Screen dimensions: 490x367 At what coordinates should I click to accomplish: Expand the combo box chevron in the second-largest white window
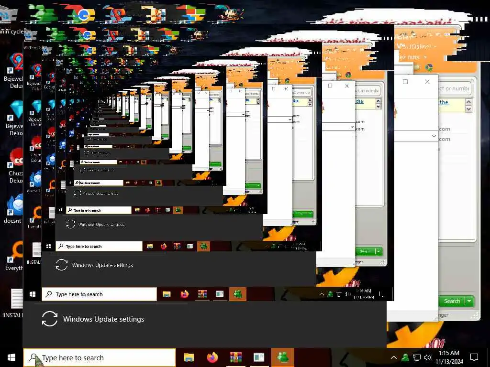coord(352,127)
